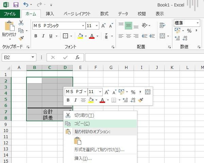Open the ribbon font name dropdown
204x163 pixels.
tap(83, 25)
